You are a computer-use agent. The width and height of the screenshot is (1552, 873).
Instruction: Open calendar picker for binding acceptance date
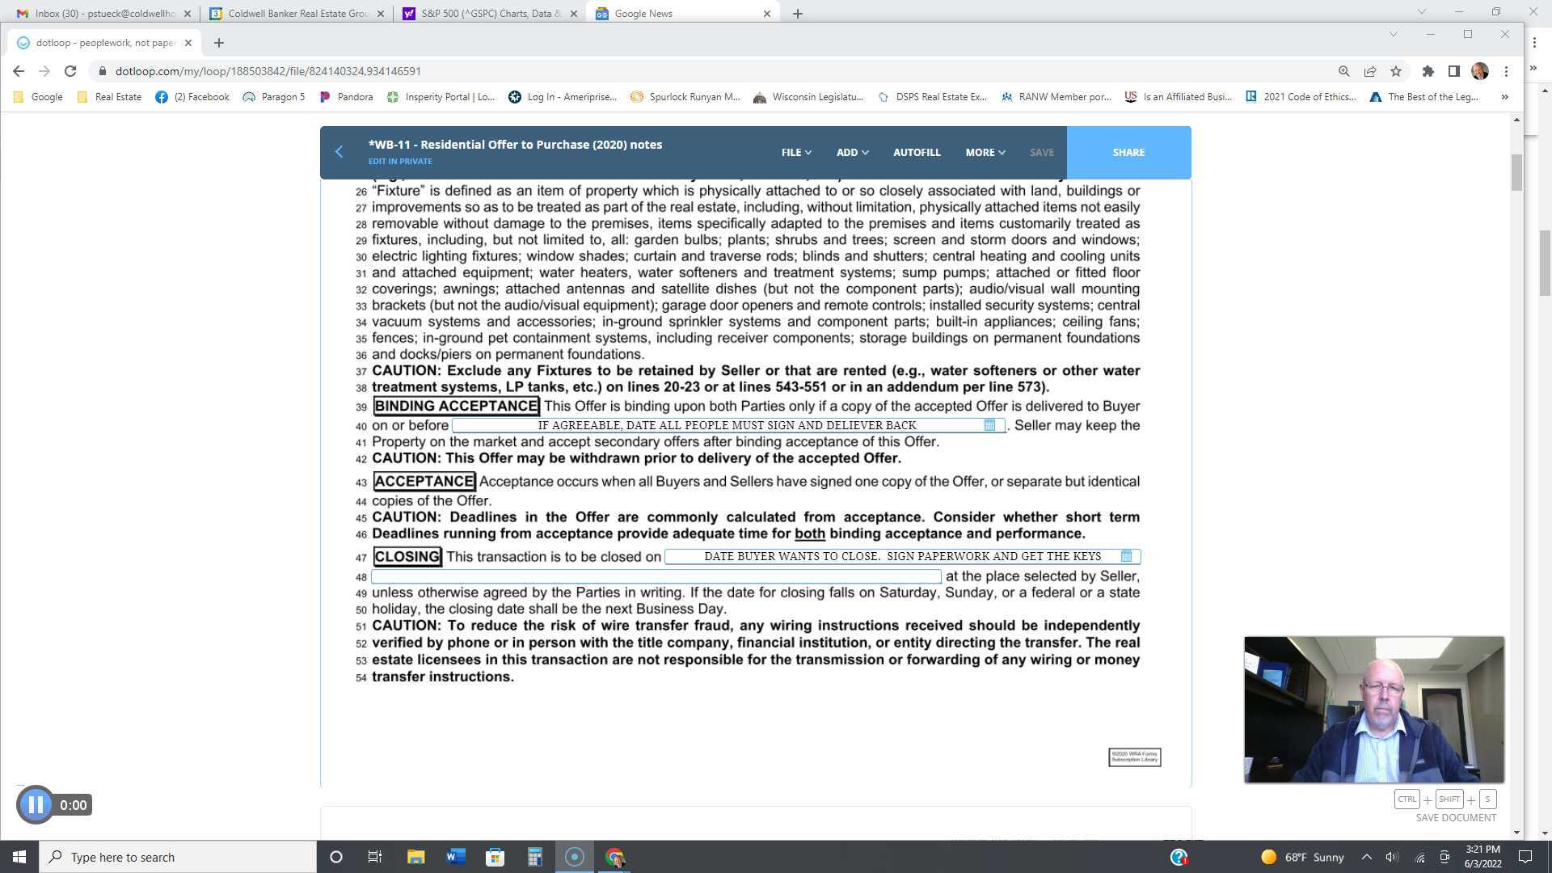[x=991, y=424]
